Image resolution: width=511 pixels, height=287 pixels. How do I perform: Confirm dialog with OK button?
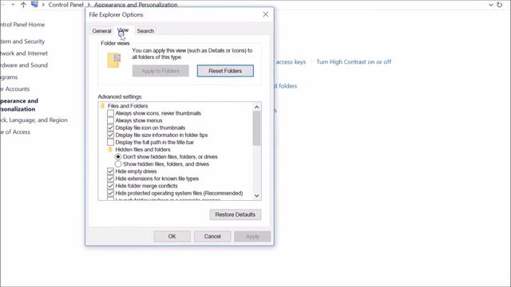point(172,236)
